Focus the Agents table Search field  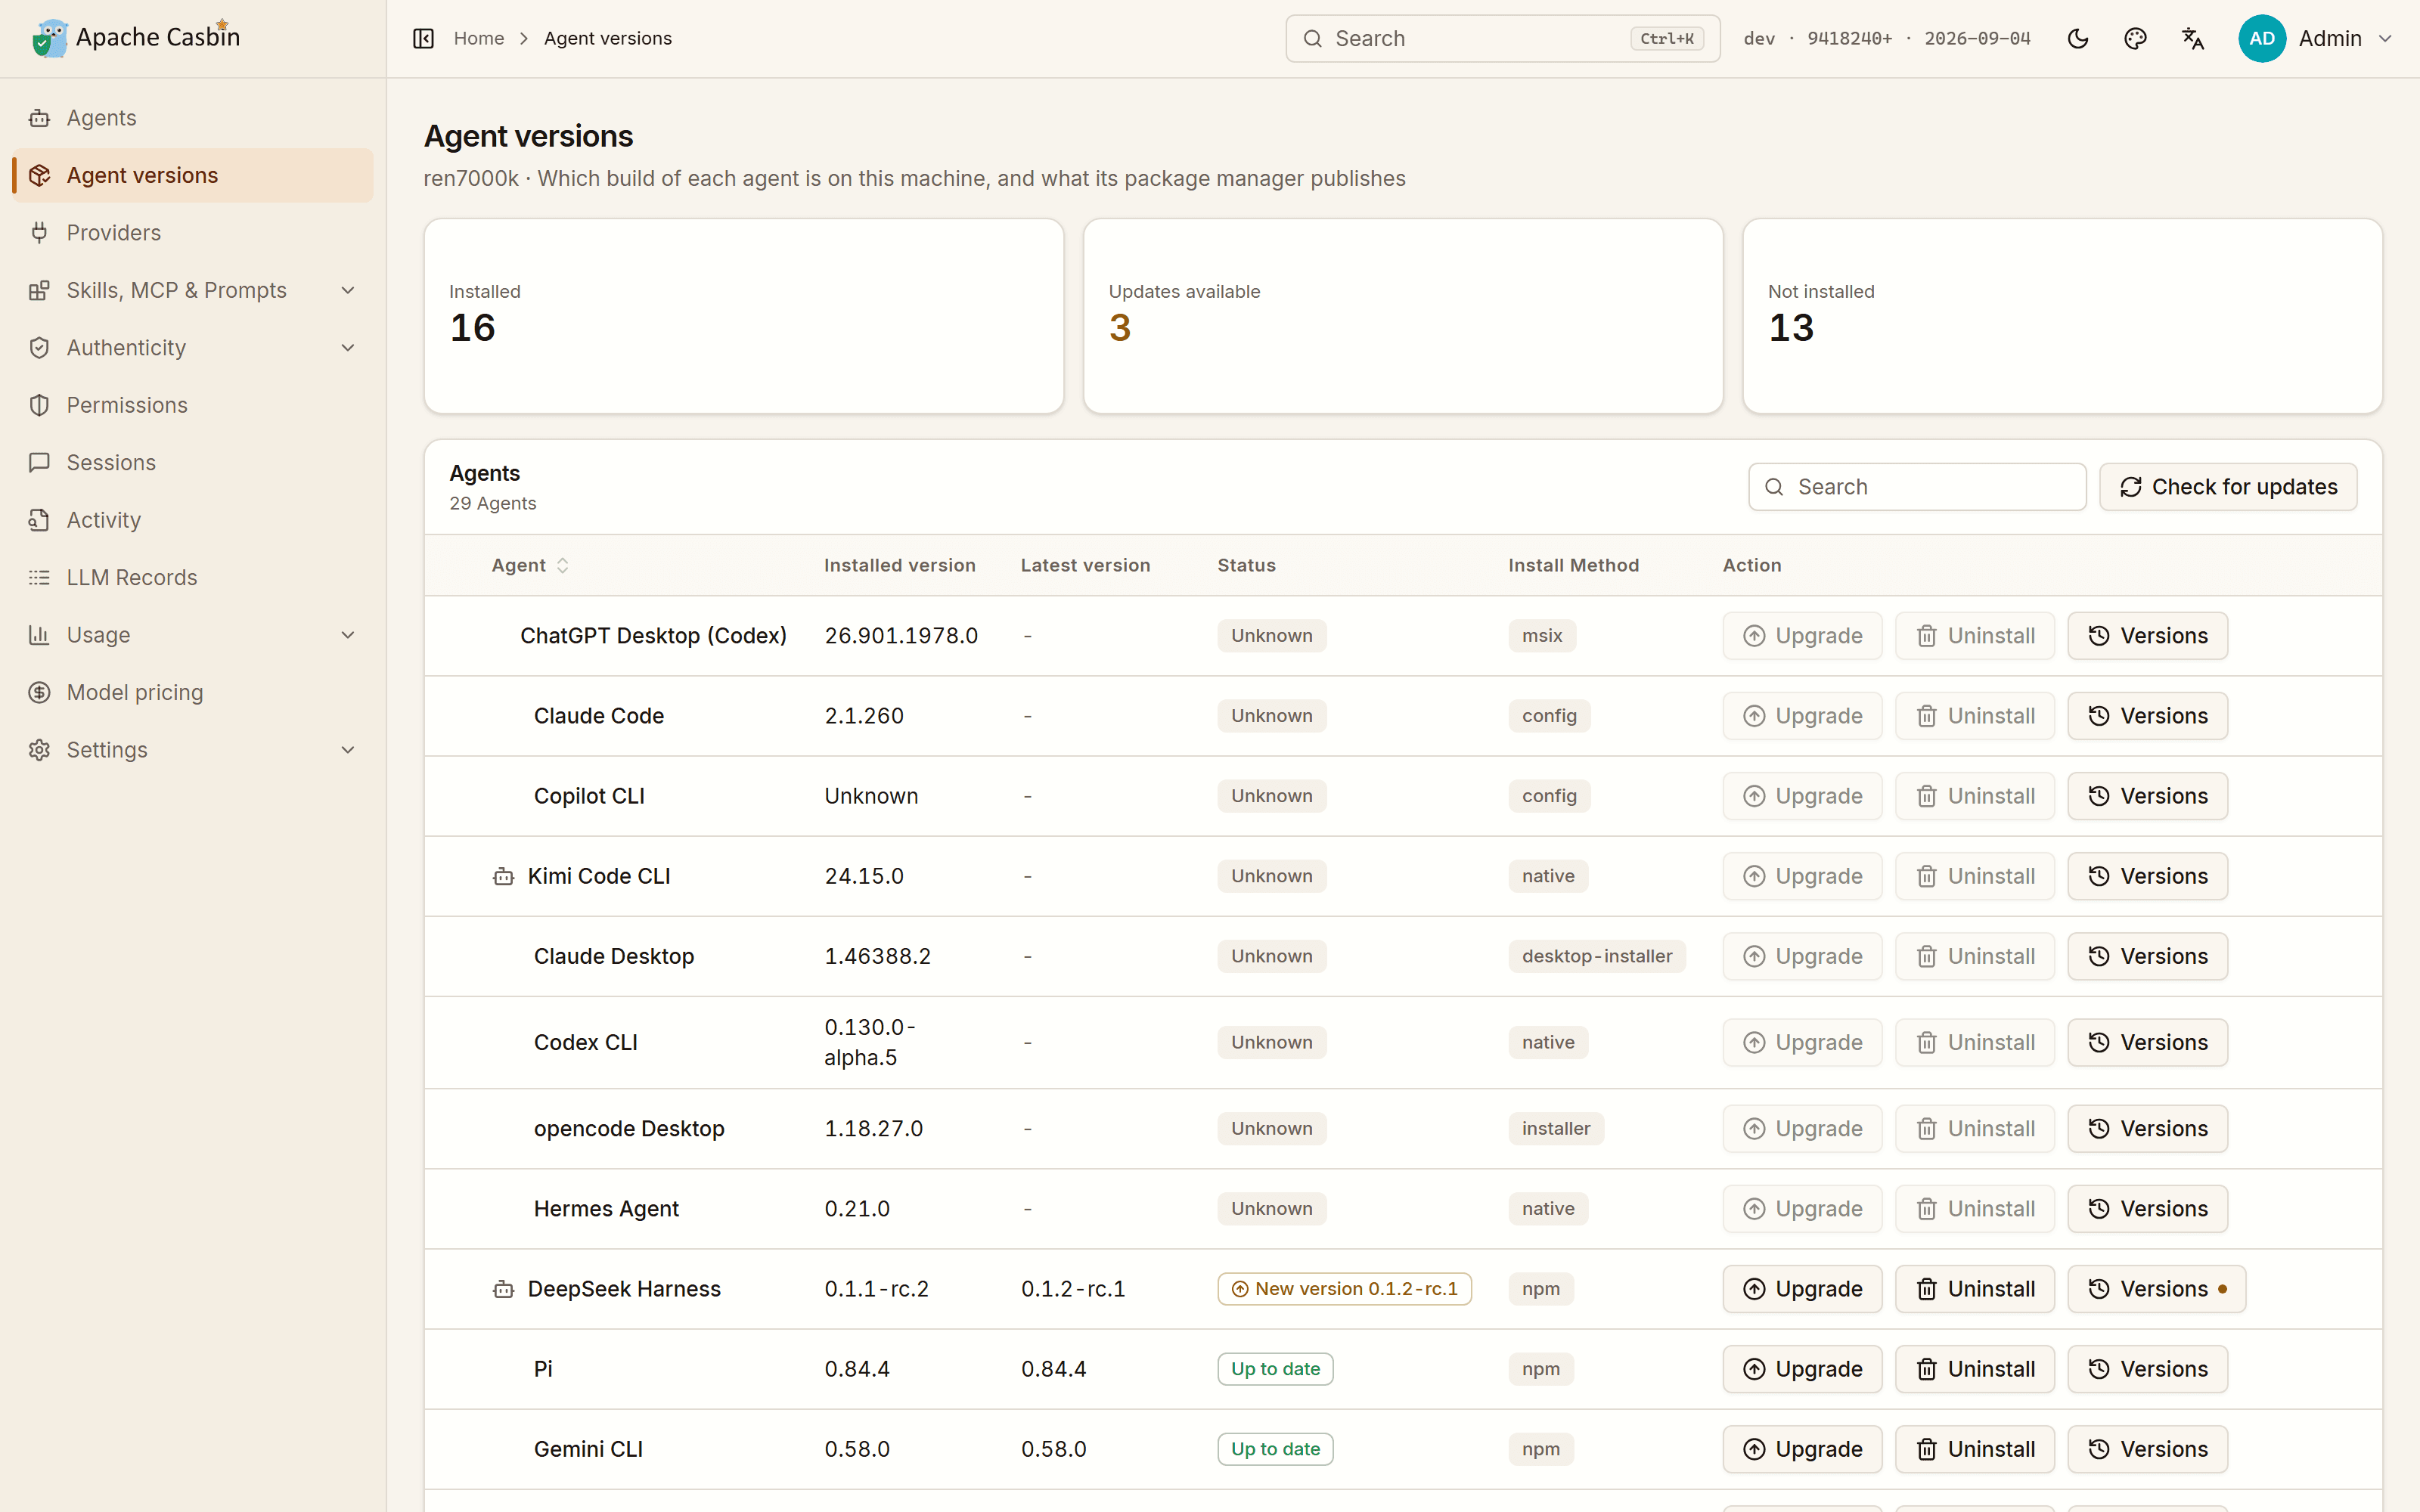[1917, 487]
